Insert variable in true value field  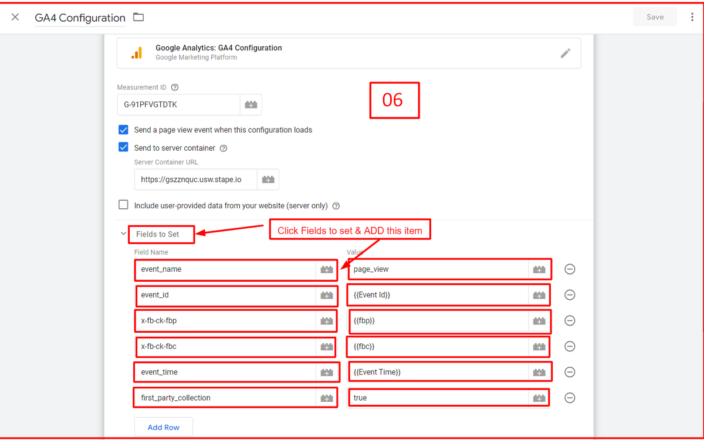click(x=539, y=399)
